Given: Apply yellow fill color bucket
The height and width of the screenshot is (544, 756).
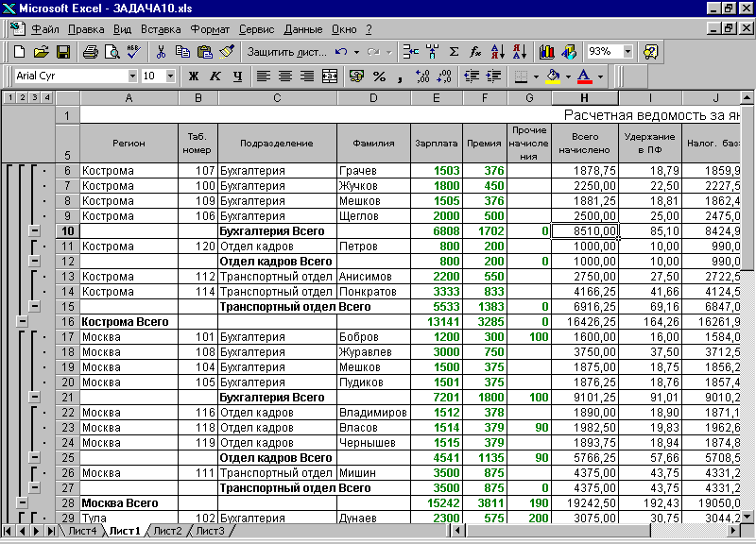Looking at the screenshot, I should tap(553, 76).
